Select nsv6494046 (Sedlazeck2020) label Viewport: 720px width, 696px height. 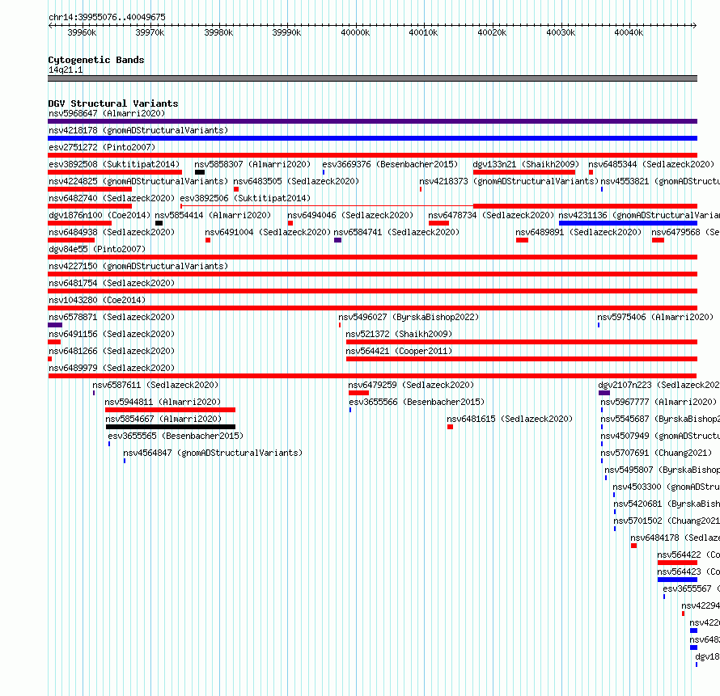(x=350, y=215)
